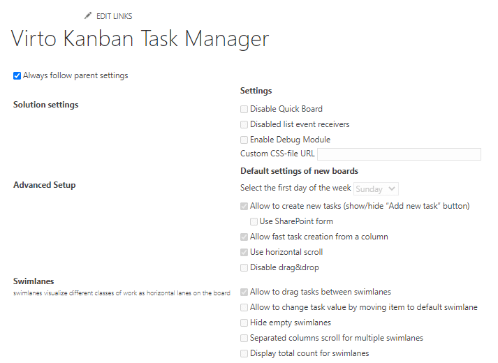Open the EDIT LINKS link
This screenshot has height=363, width=498.
(x=114, y=16)
